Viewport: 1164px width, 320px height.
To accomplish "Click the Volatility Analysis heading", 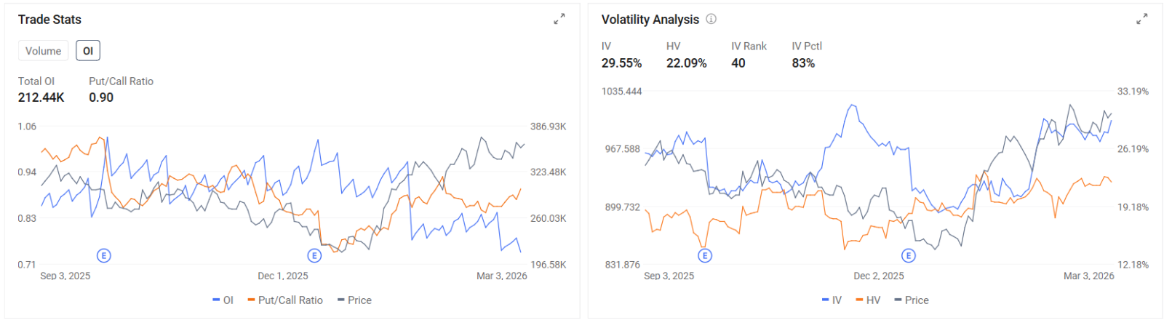I will pyautogui.click(x=650, y=20).
